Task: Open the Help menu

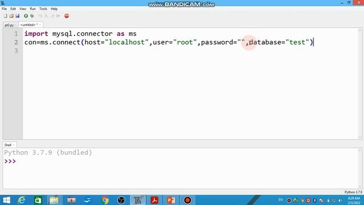Action: click(x=54, y=9)
